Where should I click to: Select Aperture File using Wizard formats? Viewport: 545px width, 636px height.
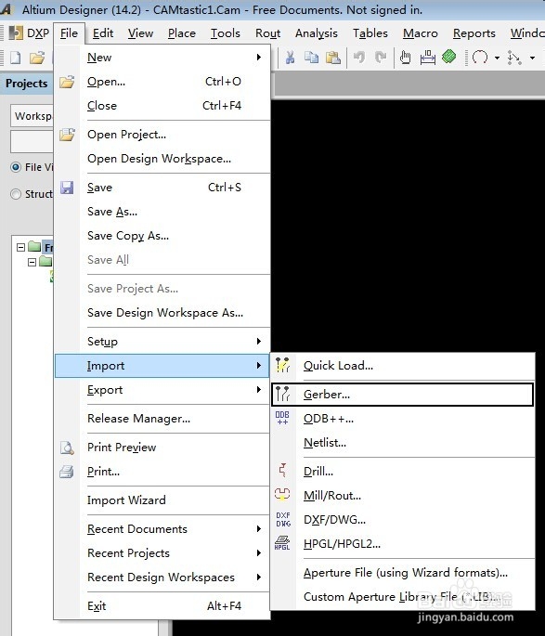(x=402, y=572)
